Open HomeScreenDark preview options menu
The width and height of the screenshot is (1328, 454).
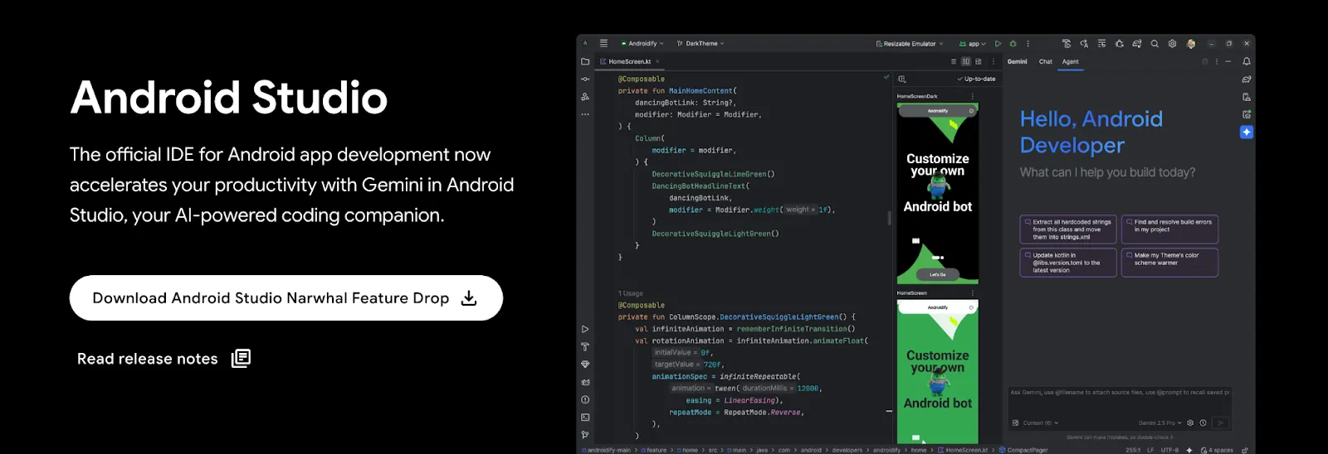(x=973, y=96)
